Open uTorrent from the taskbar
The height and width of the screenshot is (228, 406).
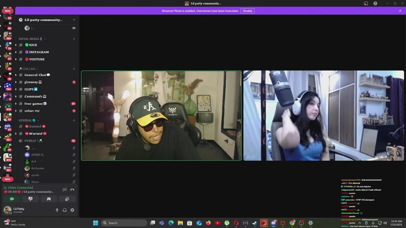[227, 223]
